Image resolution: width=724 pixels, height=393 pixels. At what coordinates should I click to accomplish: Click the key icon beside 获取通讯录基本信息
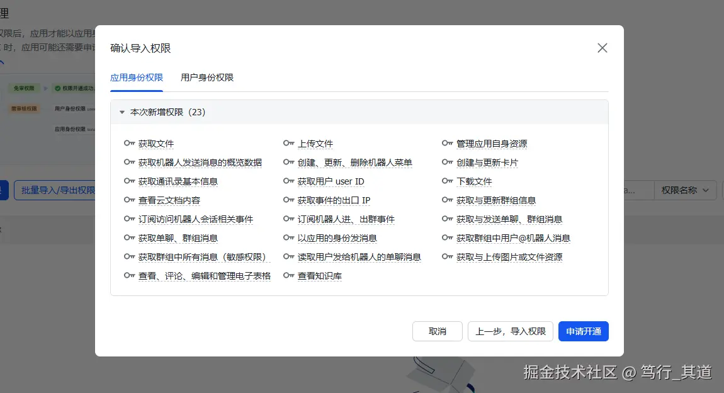click(x=130, y=181)
